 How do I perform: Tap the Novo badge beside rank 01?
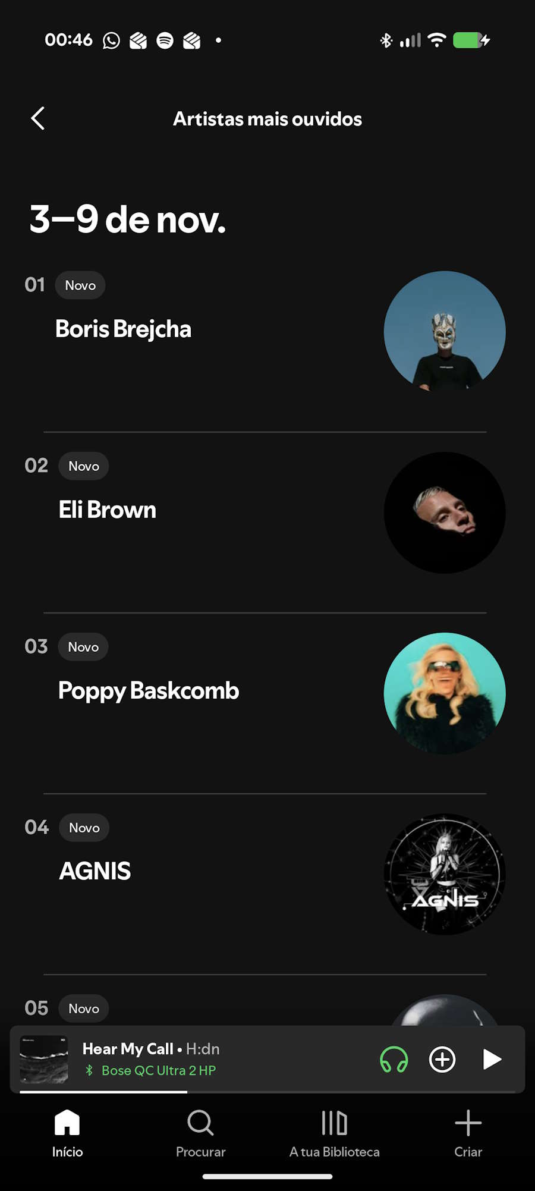[x=80, y=285]
